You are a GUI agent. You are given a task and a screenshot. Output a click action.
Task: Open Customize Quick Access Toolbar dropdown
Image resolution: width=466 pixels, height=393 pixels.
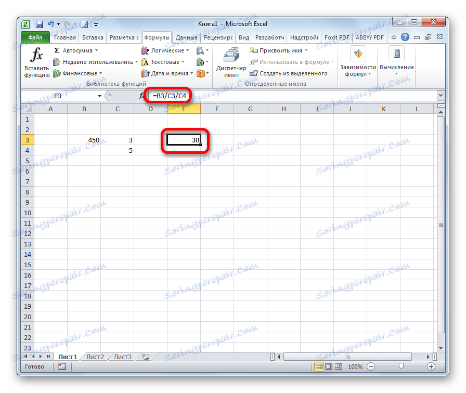coord(96,25)
